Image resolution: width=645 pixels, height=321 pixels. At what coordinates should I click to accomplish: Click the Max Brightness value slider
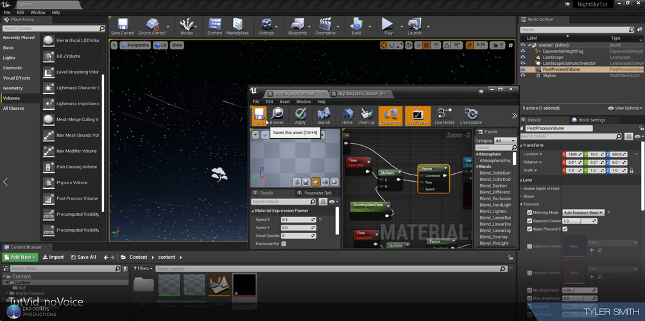pos(580,298)
